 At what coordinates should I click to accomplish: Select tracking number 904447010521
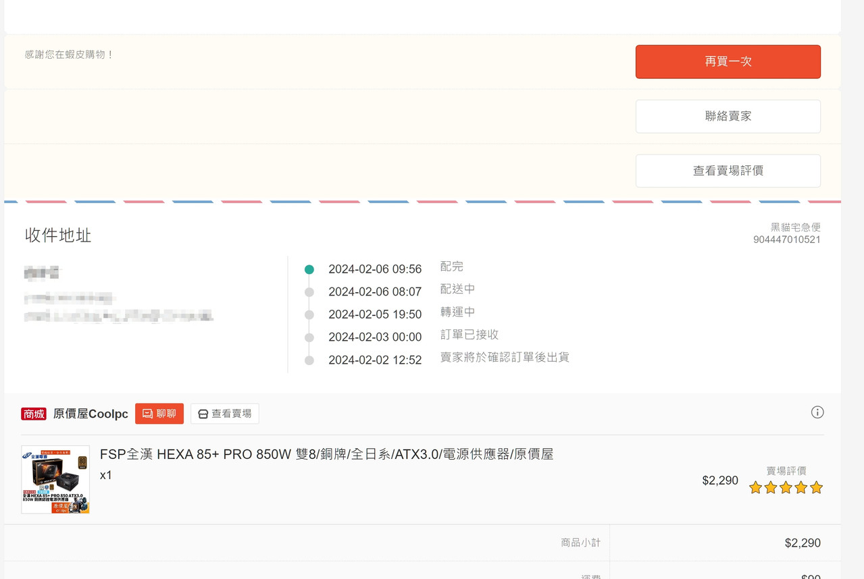coord(787,240)
